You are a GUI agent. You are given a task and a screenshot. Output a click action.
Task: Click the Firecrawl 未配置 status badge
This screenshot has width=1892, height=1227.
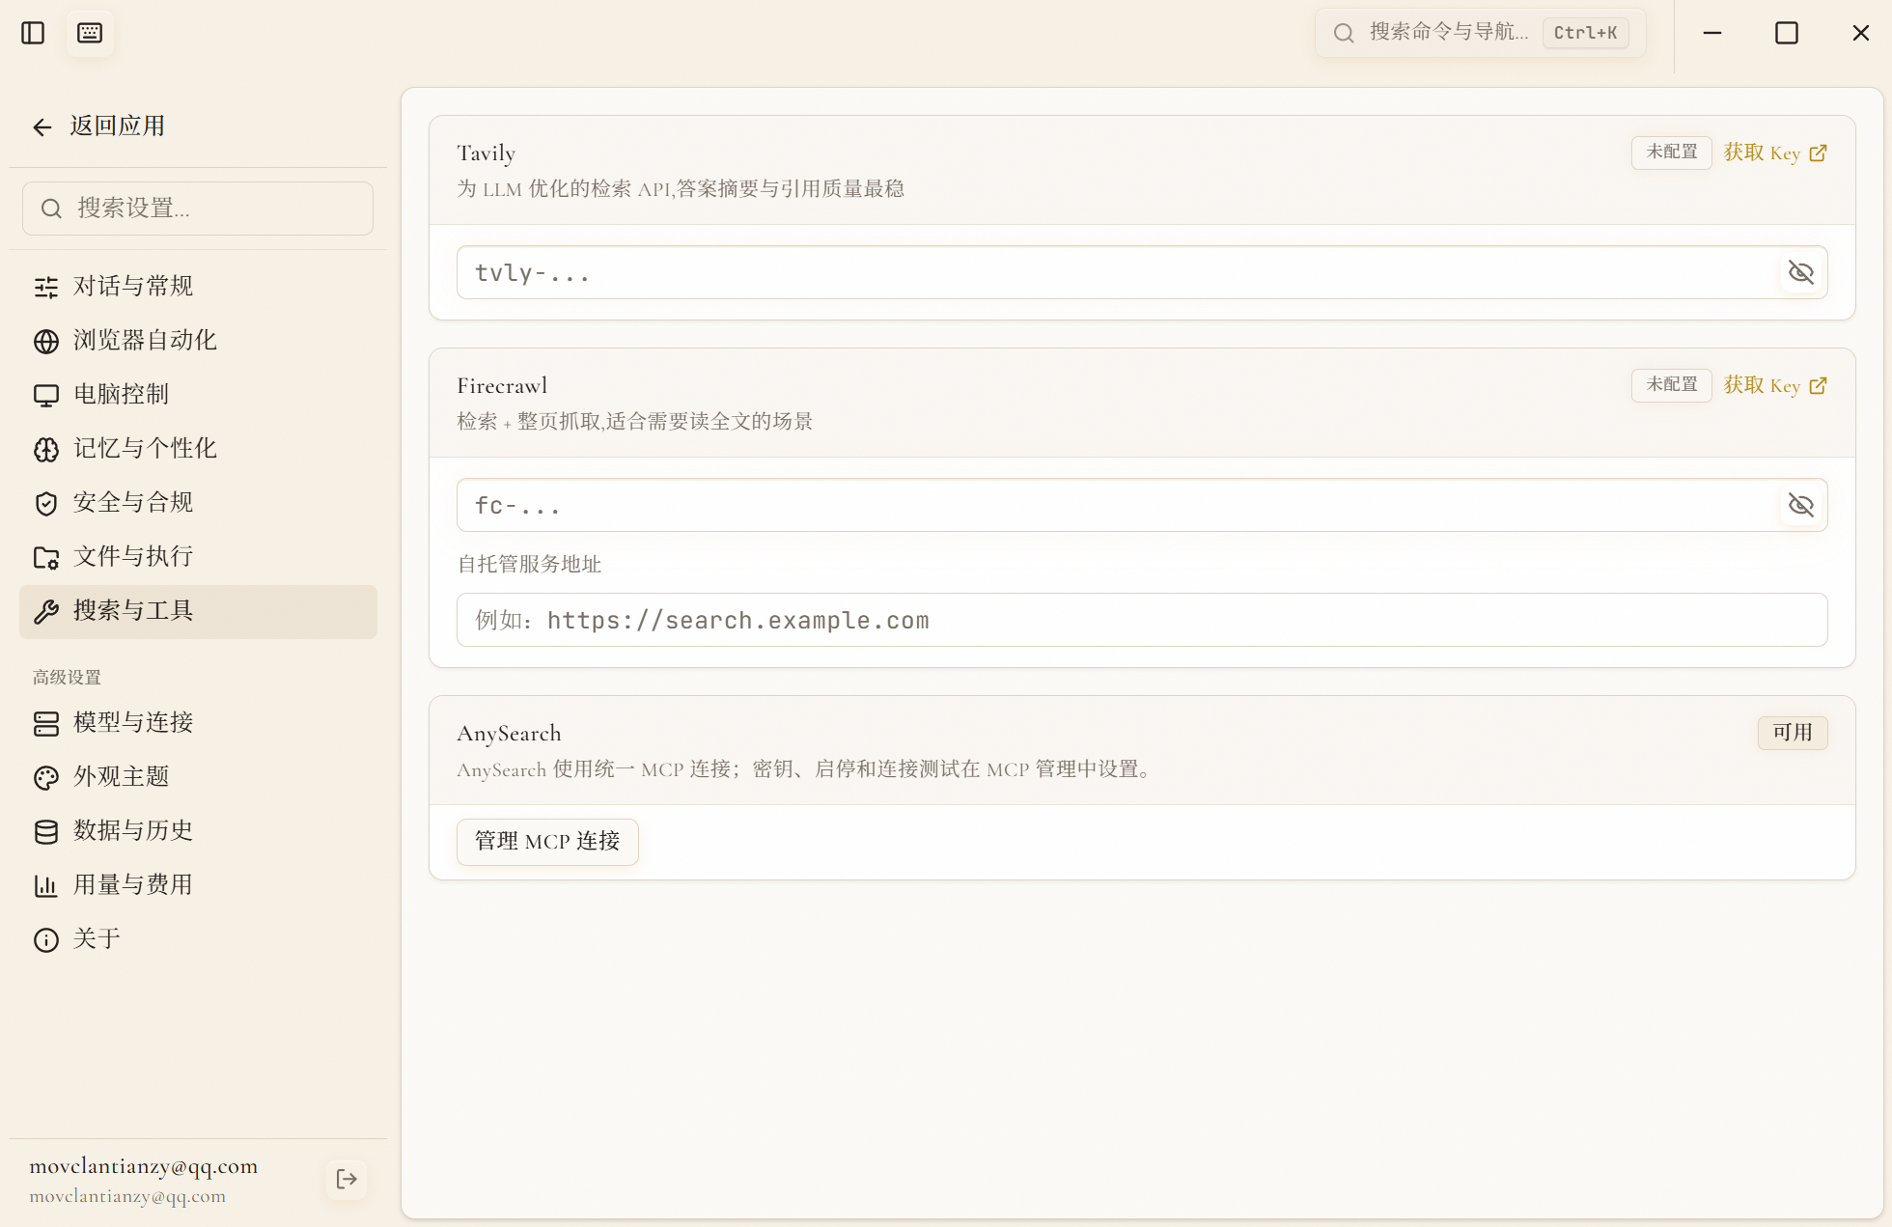pos(1671,385)
